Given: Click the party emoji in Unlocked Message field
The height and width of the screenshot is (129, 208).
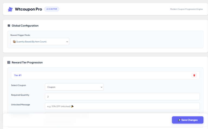Looking at the screenshot, I should pos(72,106).
